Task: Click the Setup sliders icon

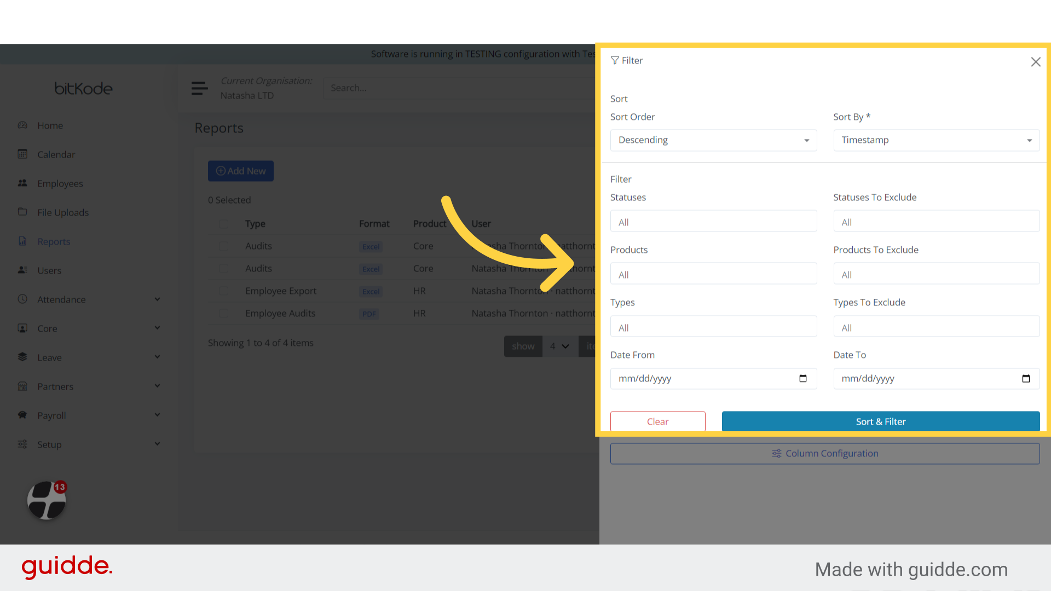Action: coord(22,444)
